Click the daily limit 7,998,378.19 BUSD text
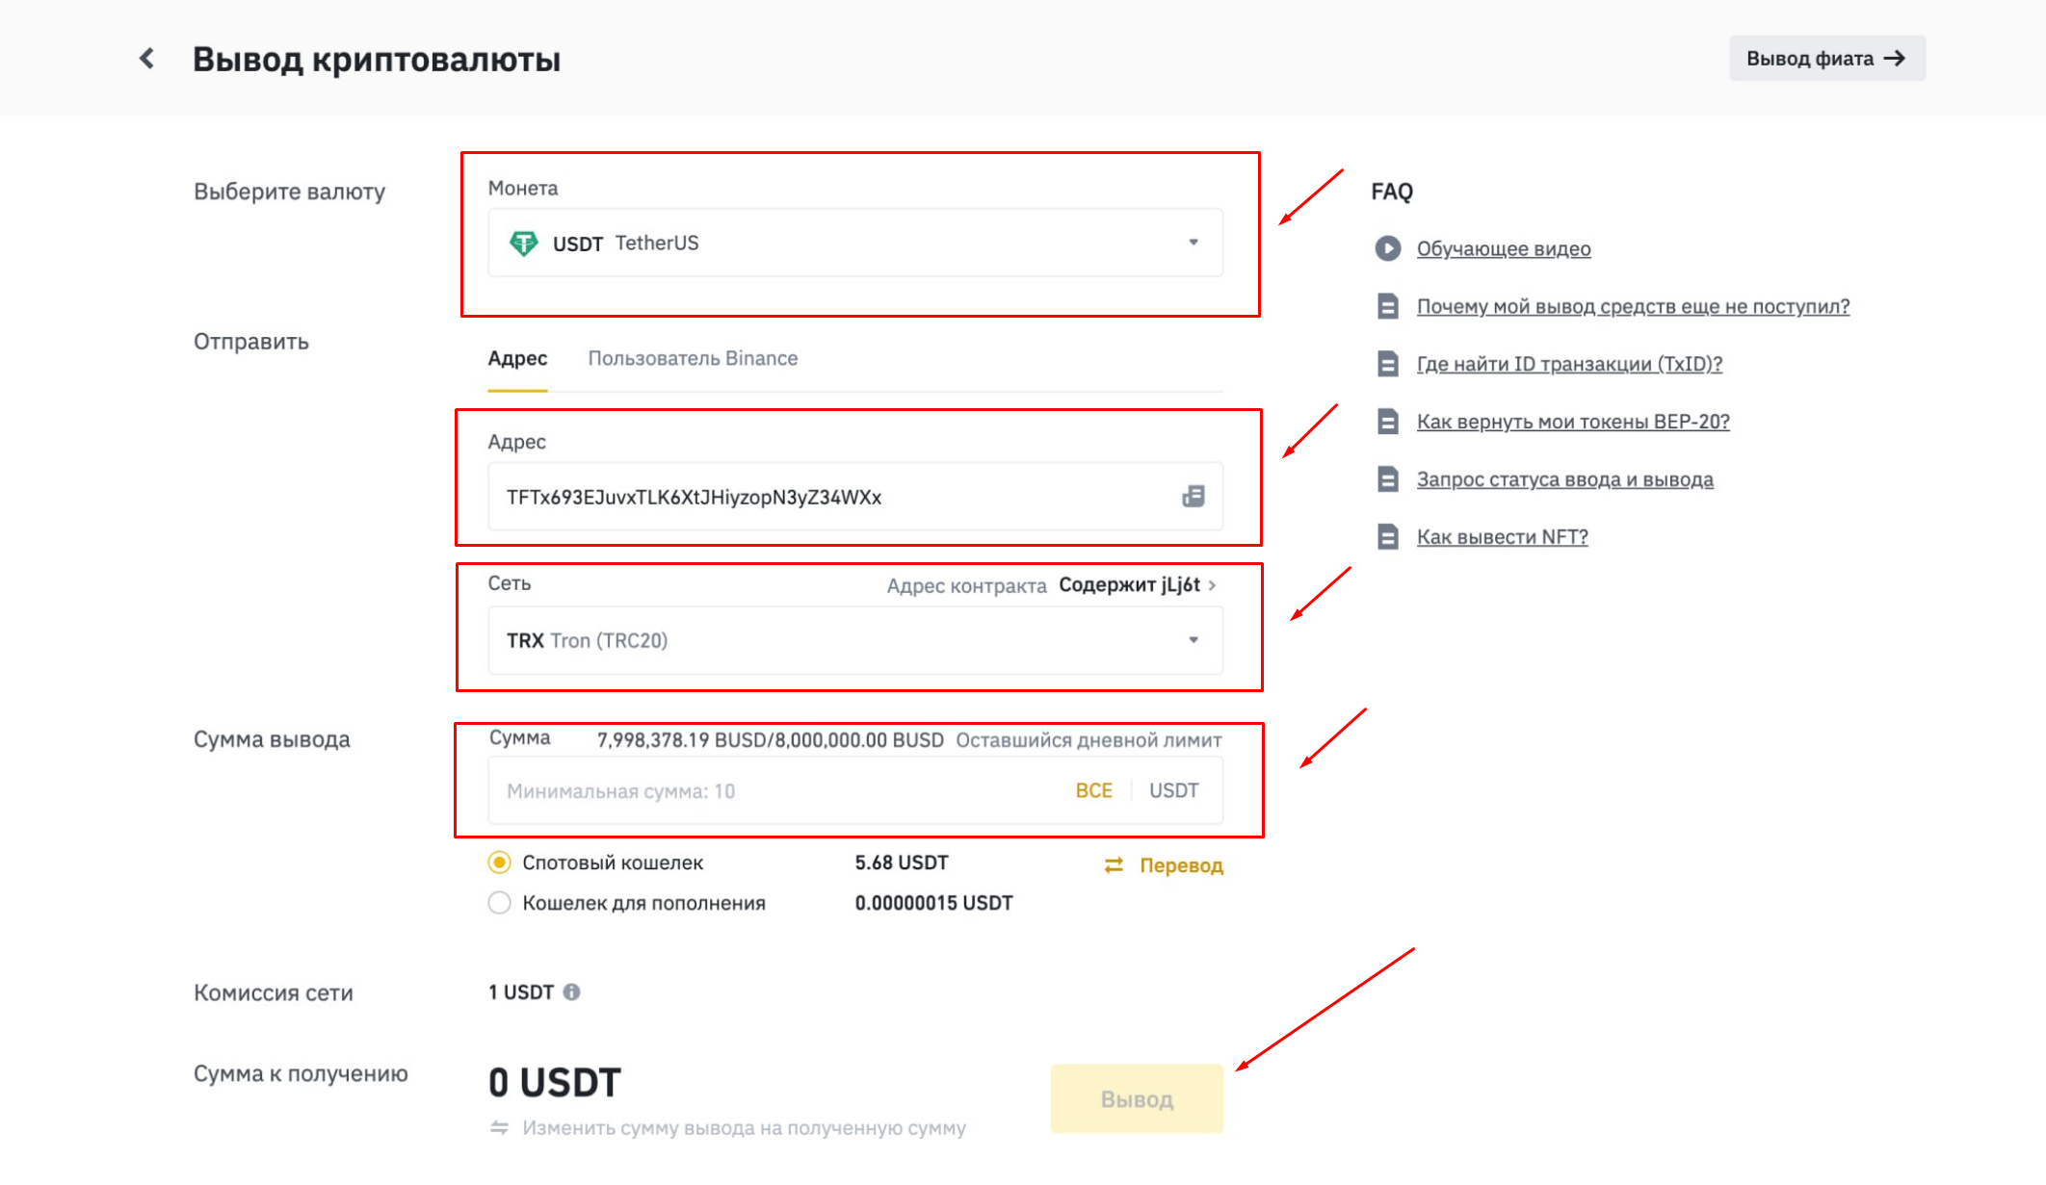 pyautogui.click(x=770, y=740)
